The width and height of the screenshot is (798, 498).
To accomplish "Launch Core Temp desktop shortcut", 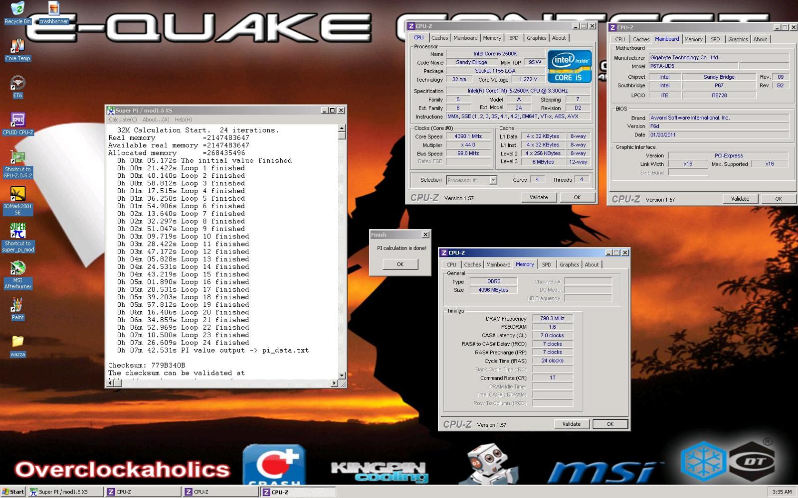I will tap(17, 50).
